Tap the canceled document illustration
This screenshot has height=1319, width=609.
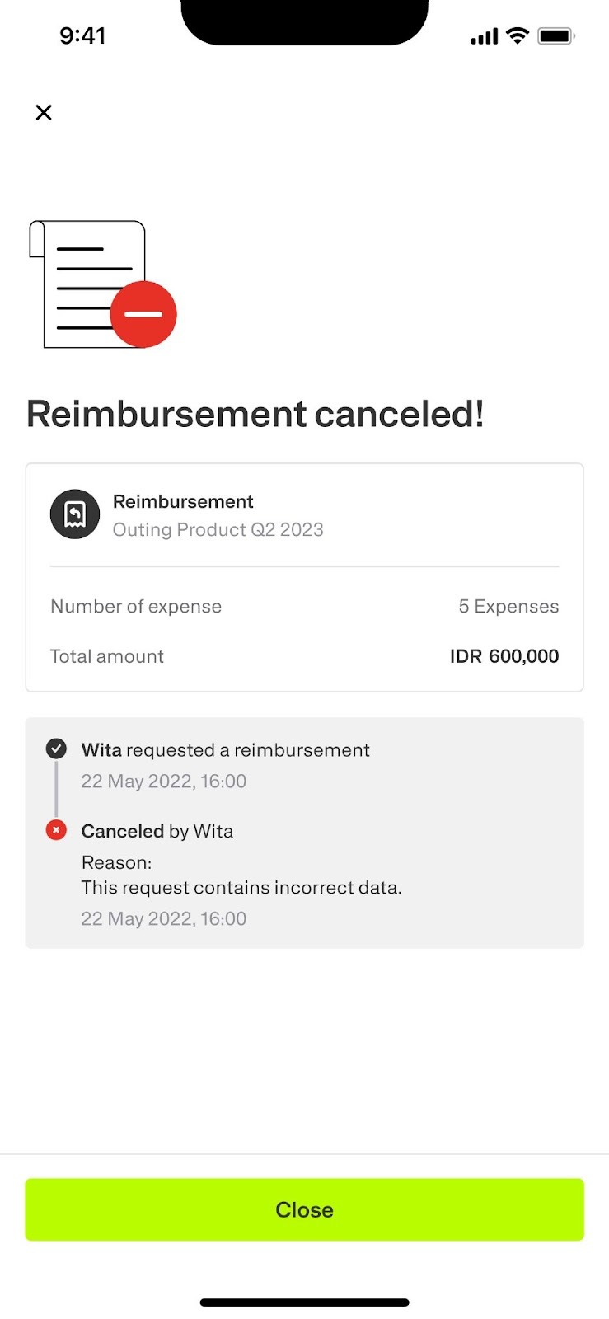tap(102, 284)
